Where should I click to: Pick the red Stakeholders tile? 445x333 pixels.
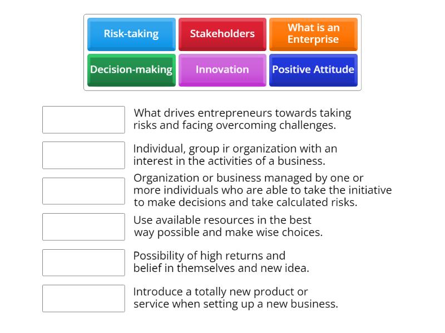[222, 34]
